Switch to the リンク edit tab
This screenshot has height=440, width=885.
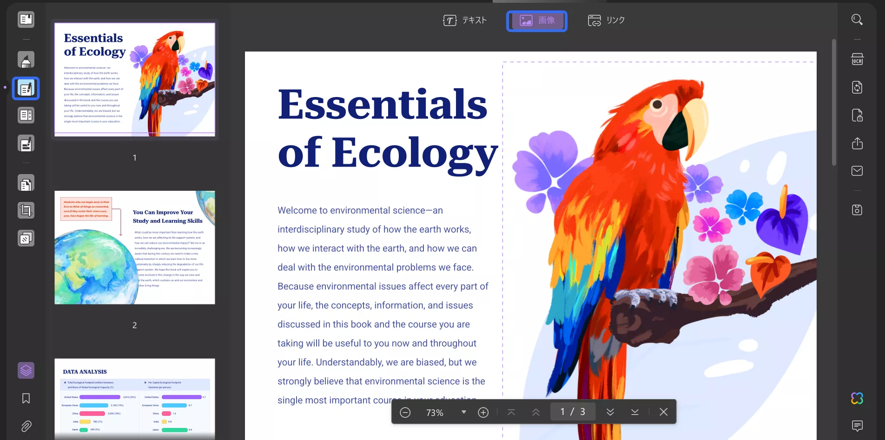[x=607, y=20]
